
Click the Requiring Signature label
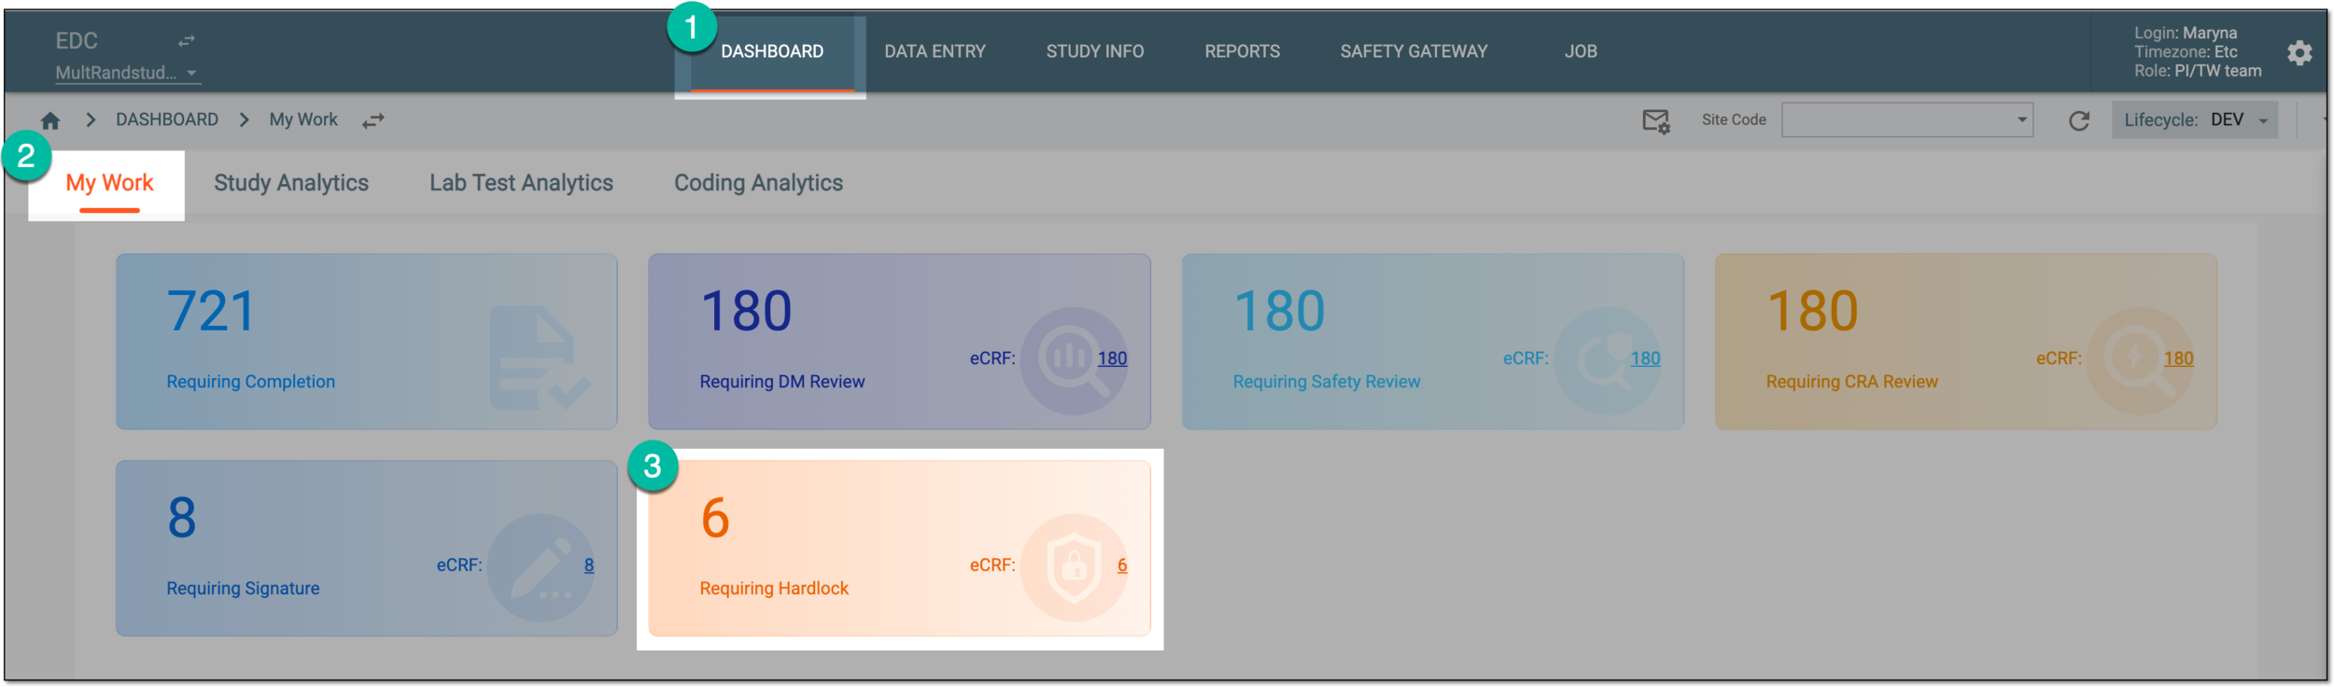coord(243,589)
